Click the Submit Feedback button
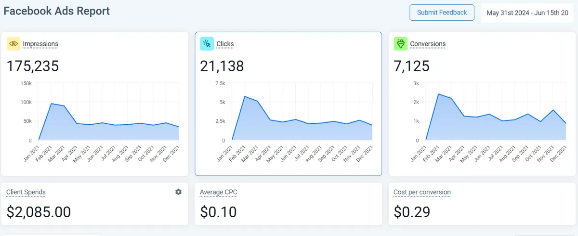 (442, 13)
